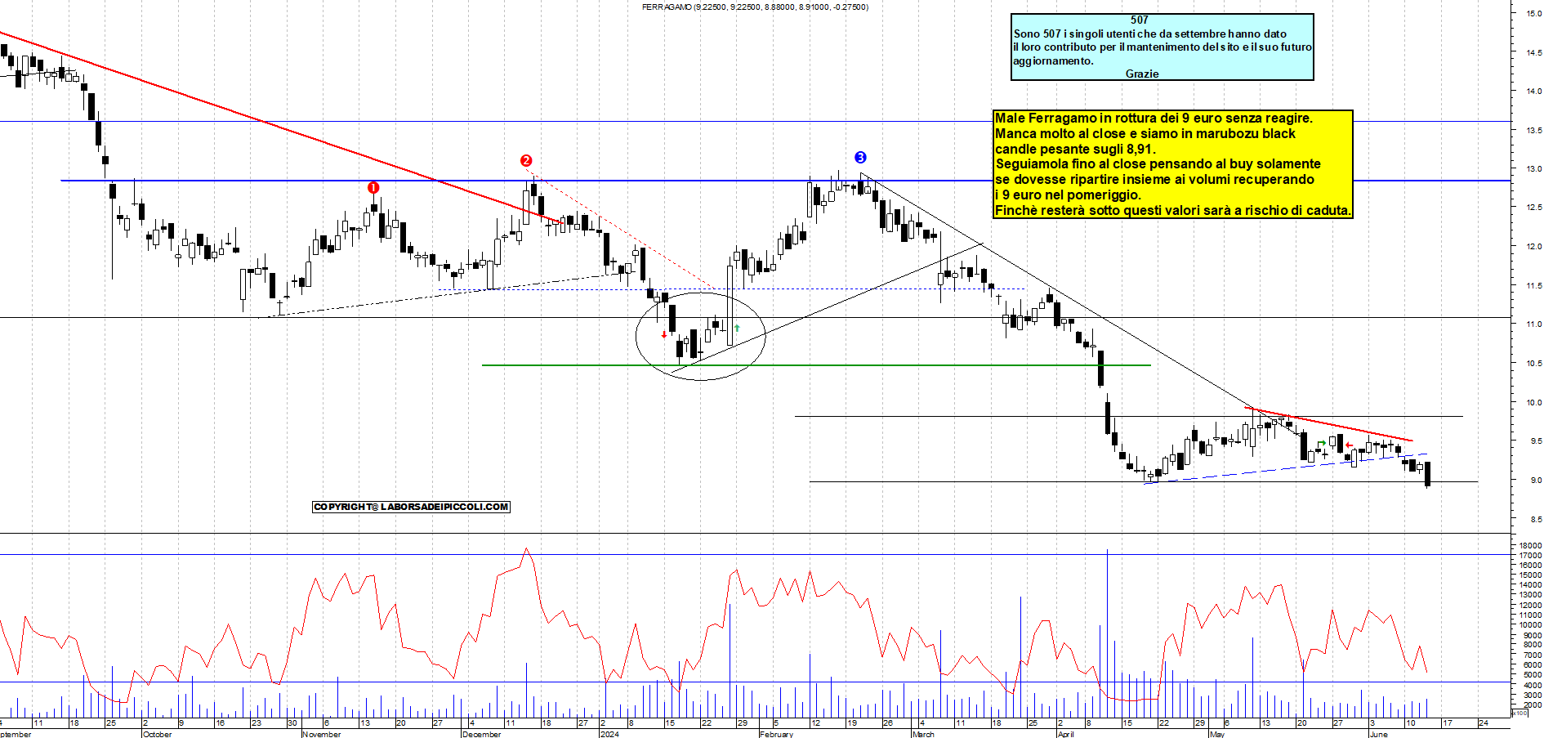Screen dimensions: 1544x738
Task: Click the 2024 year label on the time axis
Action: coord(609,734)
